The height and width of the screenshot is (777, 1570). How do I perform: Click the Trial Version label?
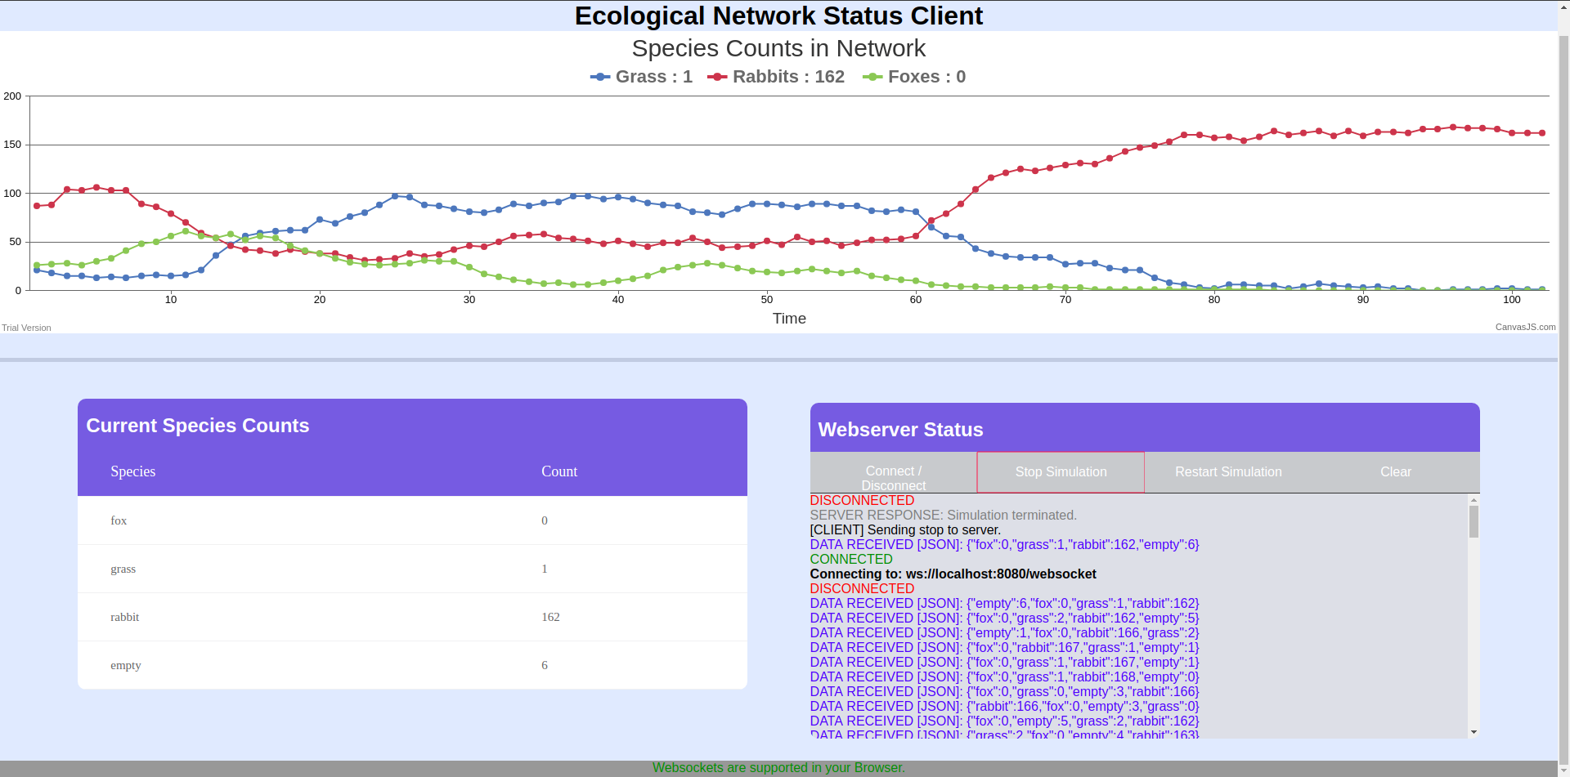(26, 328)
